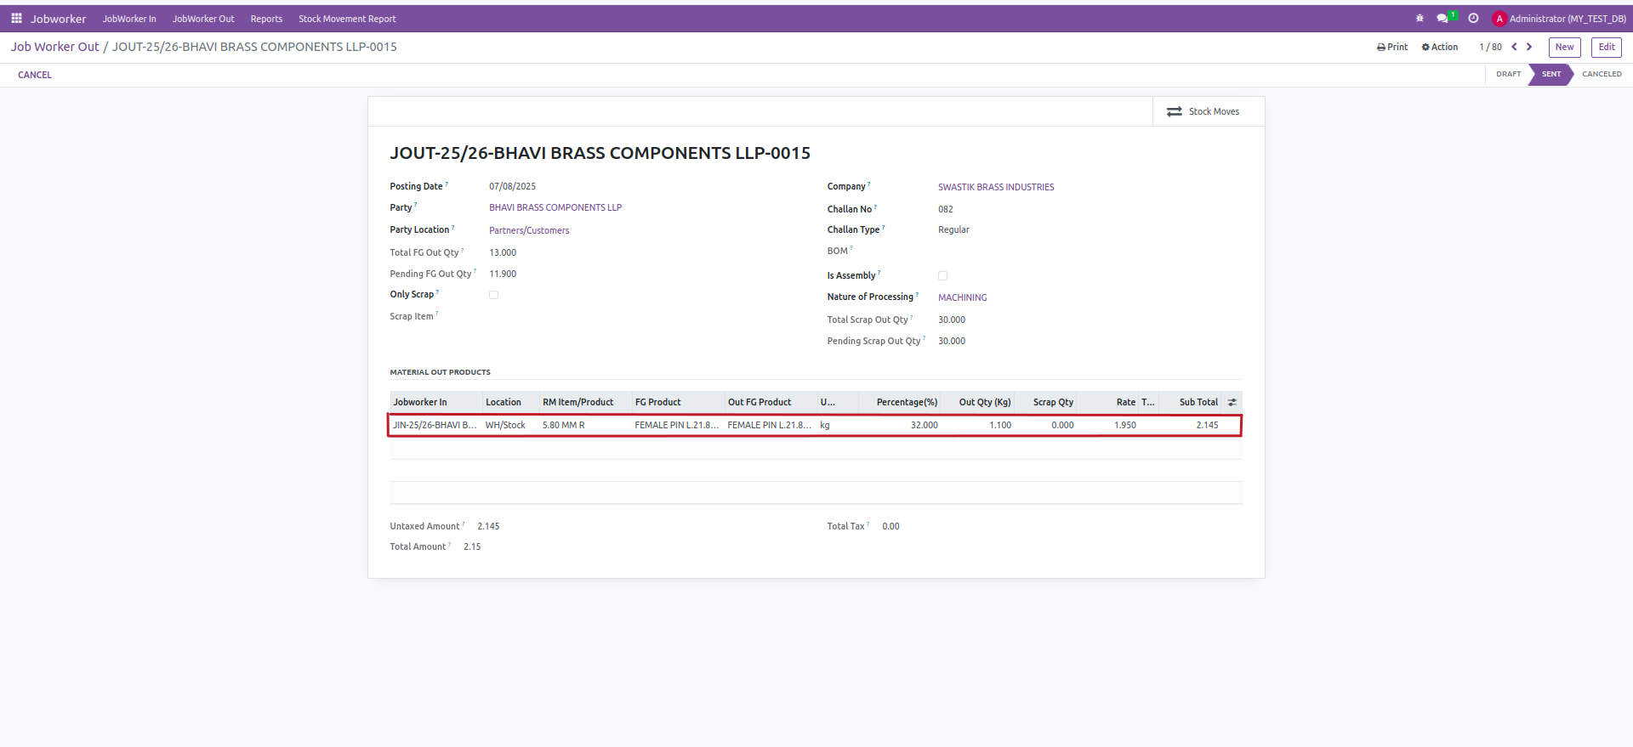Open the BHAVI BRASS COMPONENTS LLP party link

point(555,208)
